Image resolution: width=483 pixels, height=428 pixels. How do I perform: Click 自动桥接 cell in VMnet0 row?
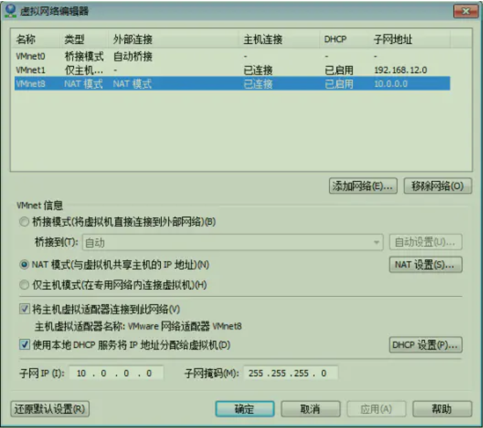133,56
